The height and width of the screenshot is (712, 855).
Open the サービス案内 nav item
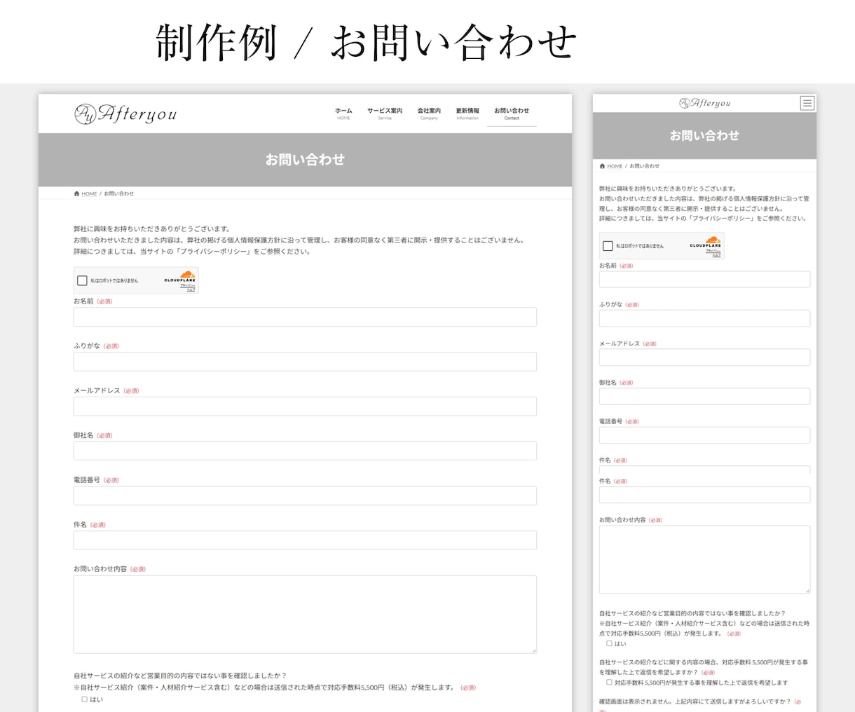pos(385,114)
